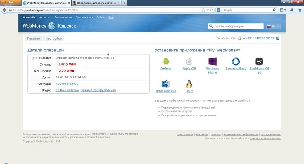Viewport: 304px width, 164px height.
Task: Click the Google search box
Action: pos(247,10)
